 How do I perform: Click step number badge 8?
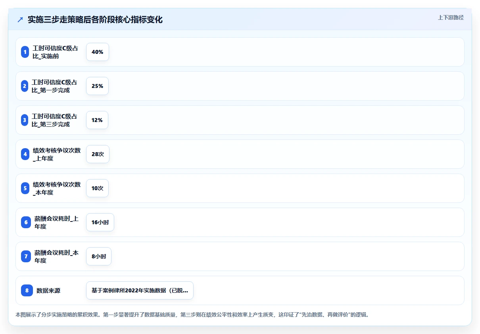coord(27,290)
